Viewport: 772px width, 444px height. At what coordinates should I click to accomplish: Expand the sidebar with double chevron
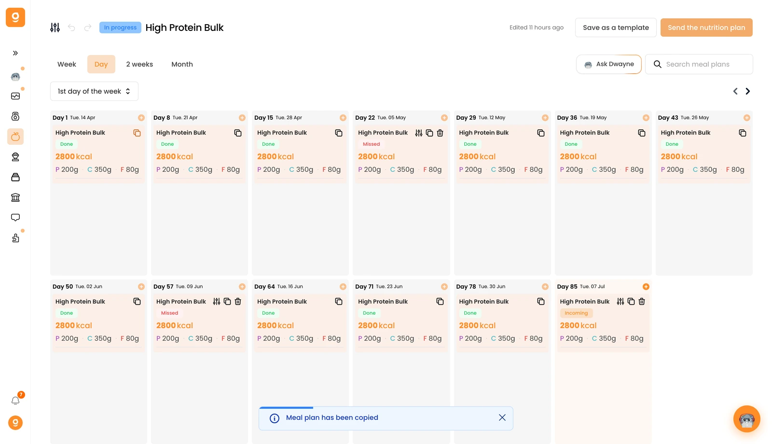15,53
